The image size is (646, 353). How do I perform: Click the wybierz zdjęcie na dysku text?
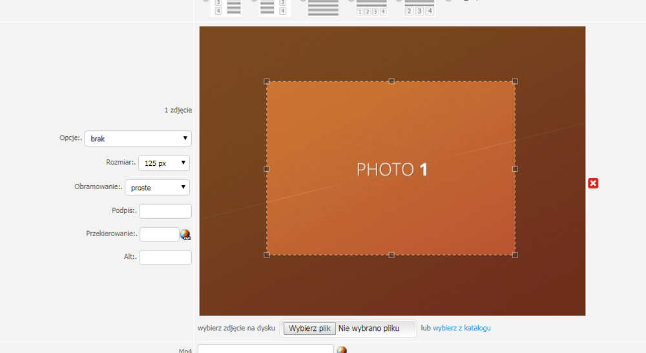236,328
